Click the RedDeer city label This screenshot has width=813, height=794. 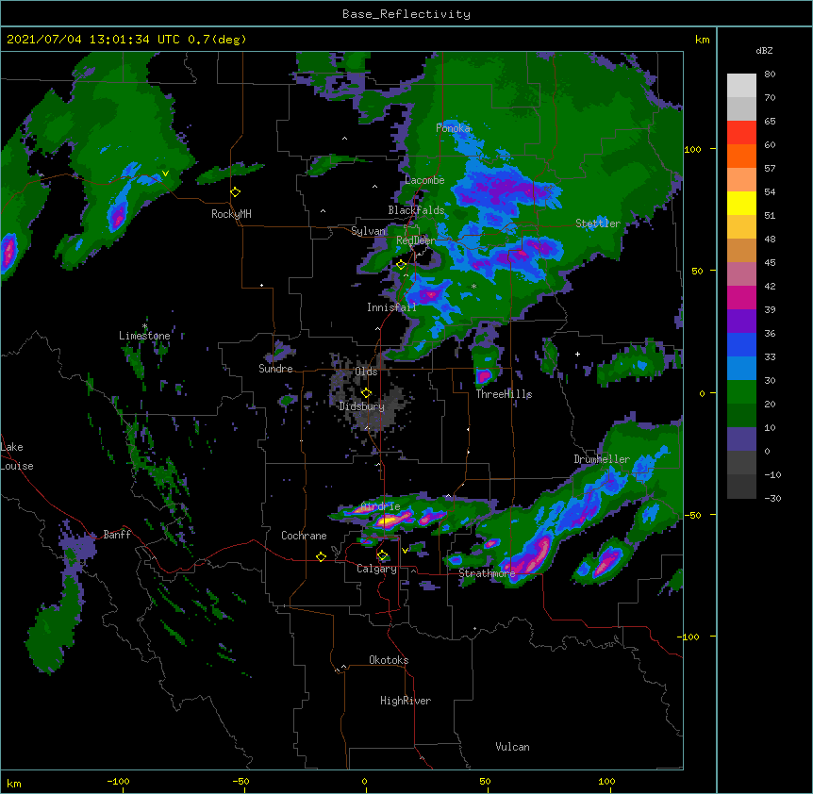[x=416, y=240]
